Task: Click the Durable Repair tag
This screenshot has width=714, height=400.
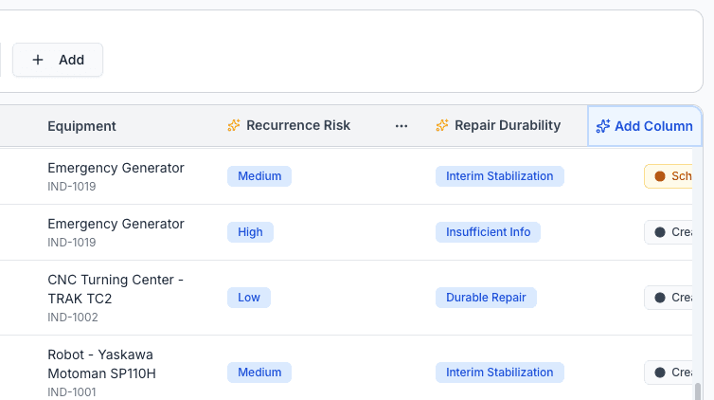Action: tap(486, 298)
